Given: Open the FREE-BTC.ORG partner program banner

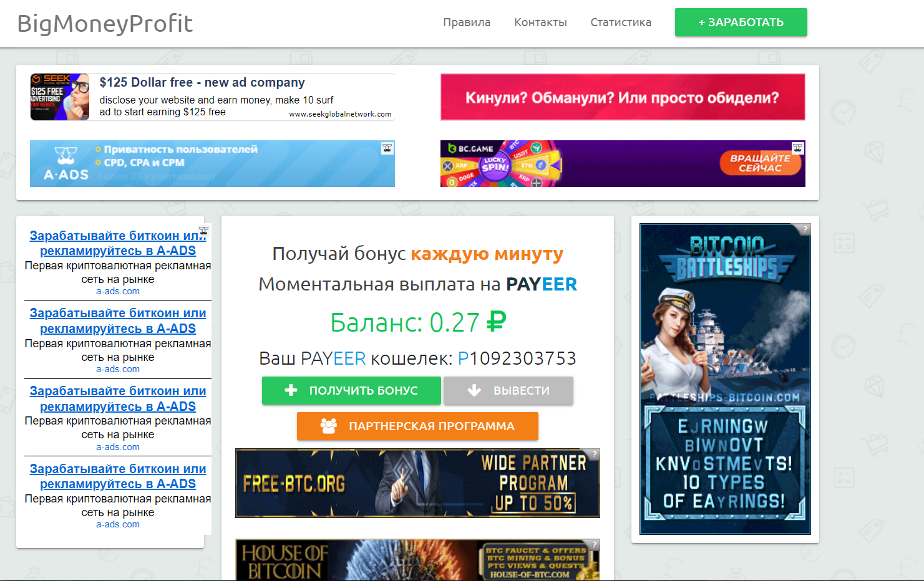Looking at the screenshot, I should point(417,483).
